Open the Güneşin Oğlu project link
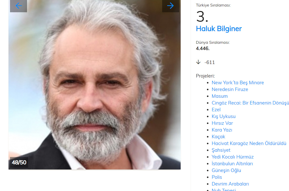 [226, 170]
